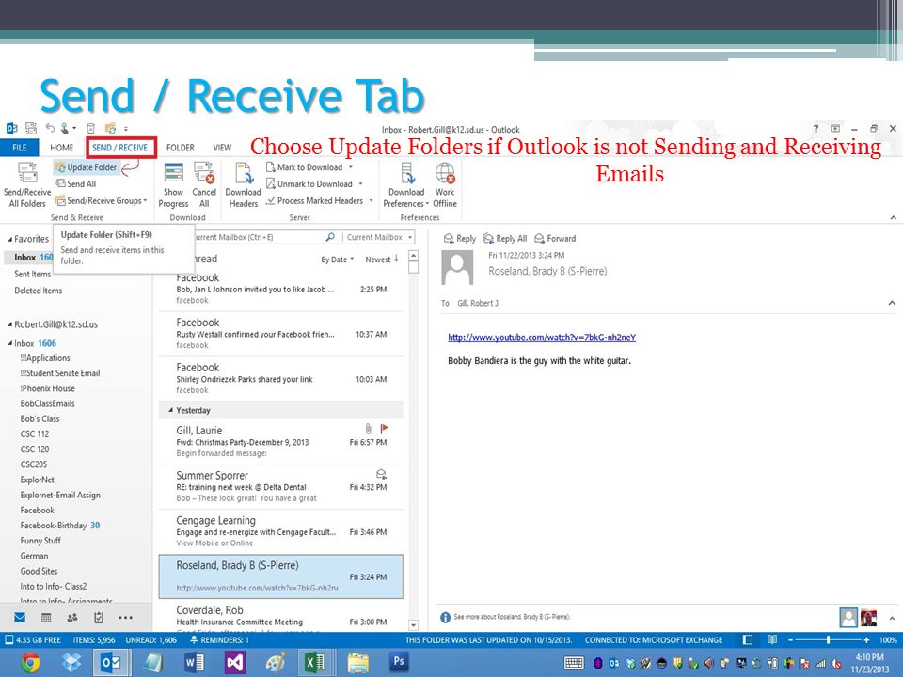Viewport: 903px width, 677px height.
Task: Collapse message header with chevron
Action: click(892, 303)
